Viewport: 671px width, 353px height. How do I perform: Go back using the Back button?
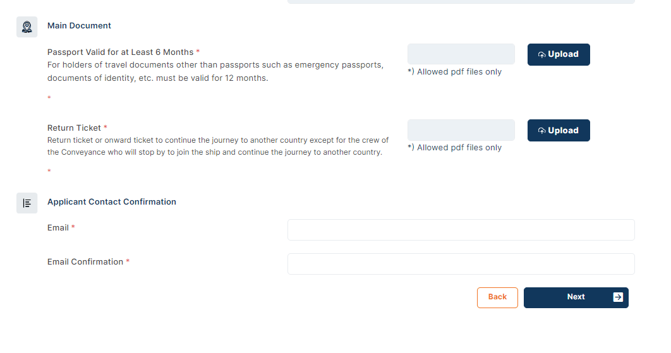tap(497, 297)
